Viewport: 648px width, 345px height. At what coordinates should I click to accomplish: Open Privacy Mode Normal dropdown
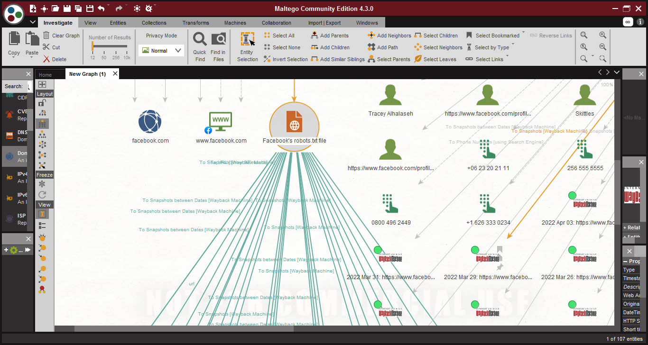[161, 51]
